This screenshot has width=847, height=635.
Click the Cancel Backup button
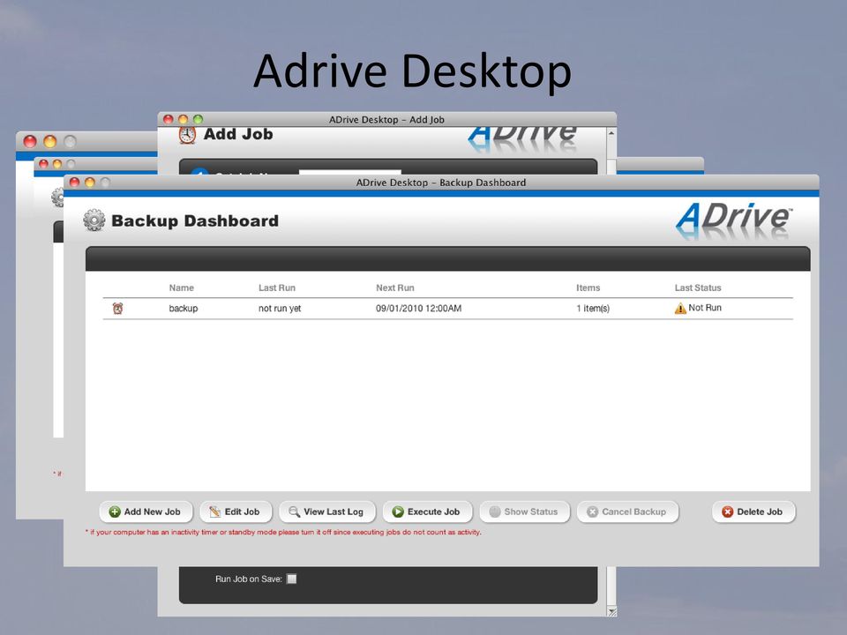(627, 512)
